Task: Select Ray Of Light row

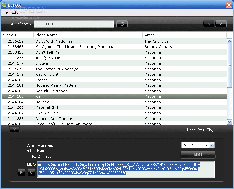Action: pos(114,74)
